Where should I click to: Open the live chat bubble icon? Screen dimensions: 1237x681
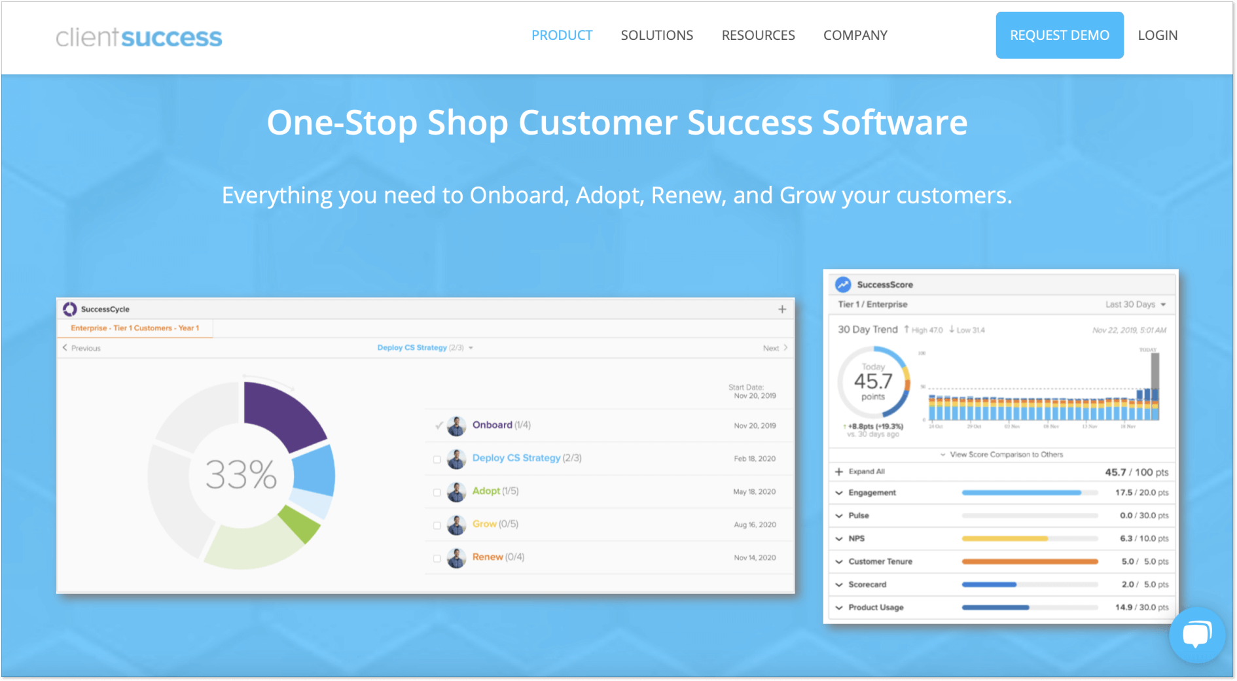[x=1197, y=635]
